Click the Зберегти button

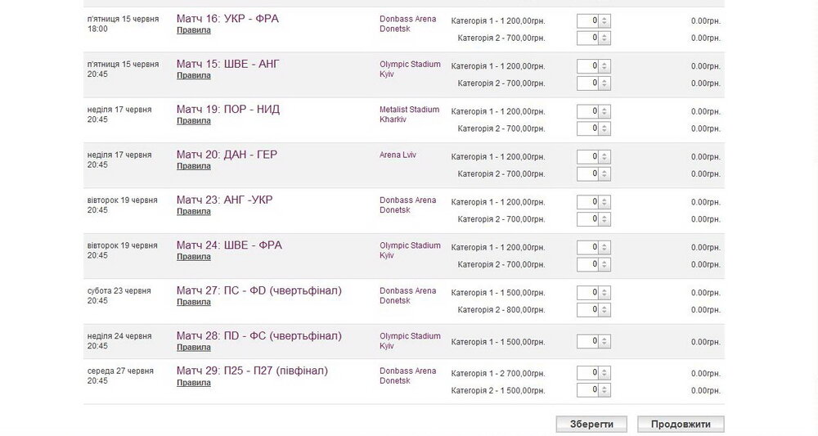click(x=591, y=424)
